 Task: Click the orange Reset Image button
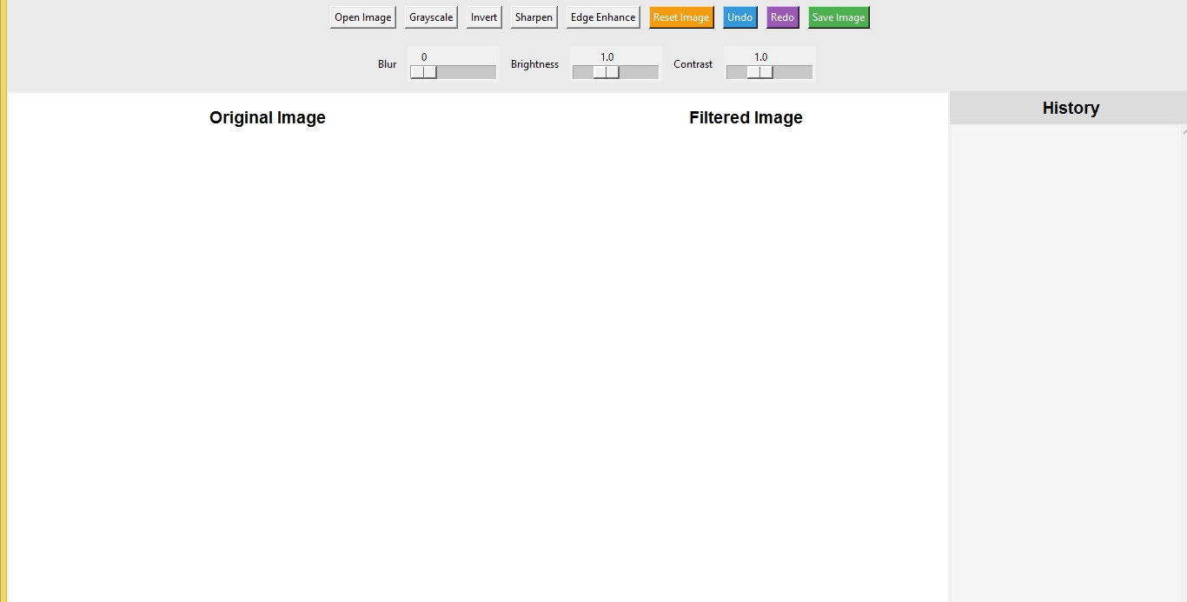tap(681, 17)
